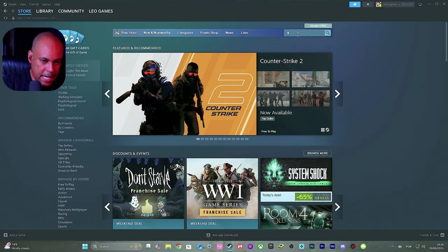The width and height of the screenshot is (448, 252).
Task: Switch to Big Picture mode icon
Action: tap(420, 4)
